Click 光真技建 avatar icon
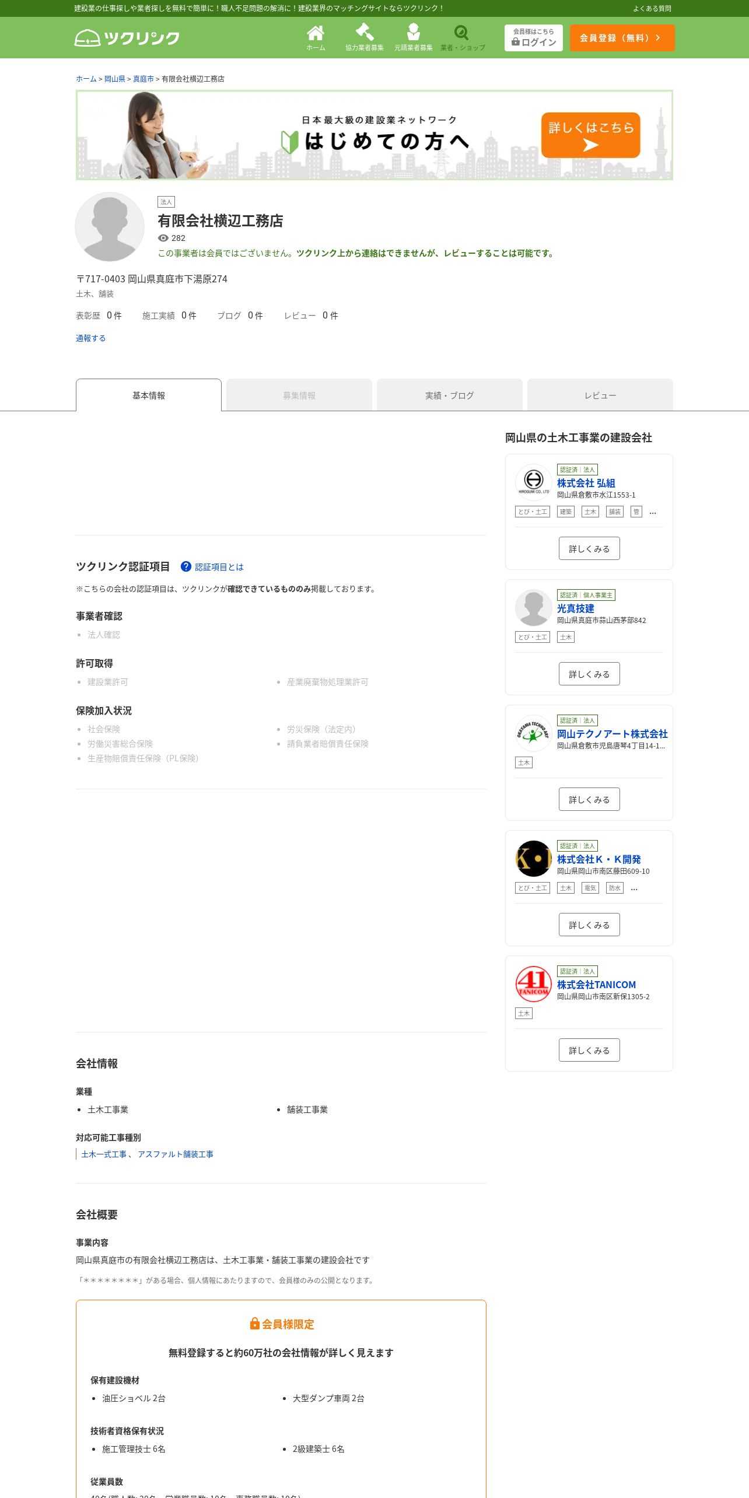The image size is (749, 1498). click(x=534, y=607)
